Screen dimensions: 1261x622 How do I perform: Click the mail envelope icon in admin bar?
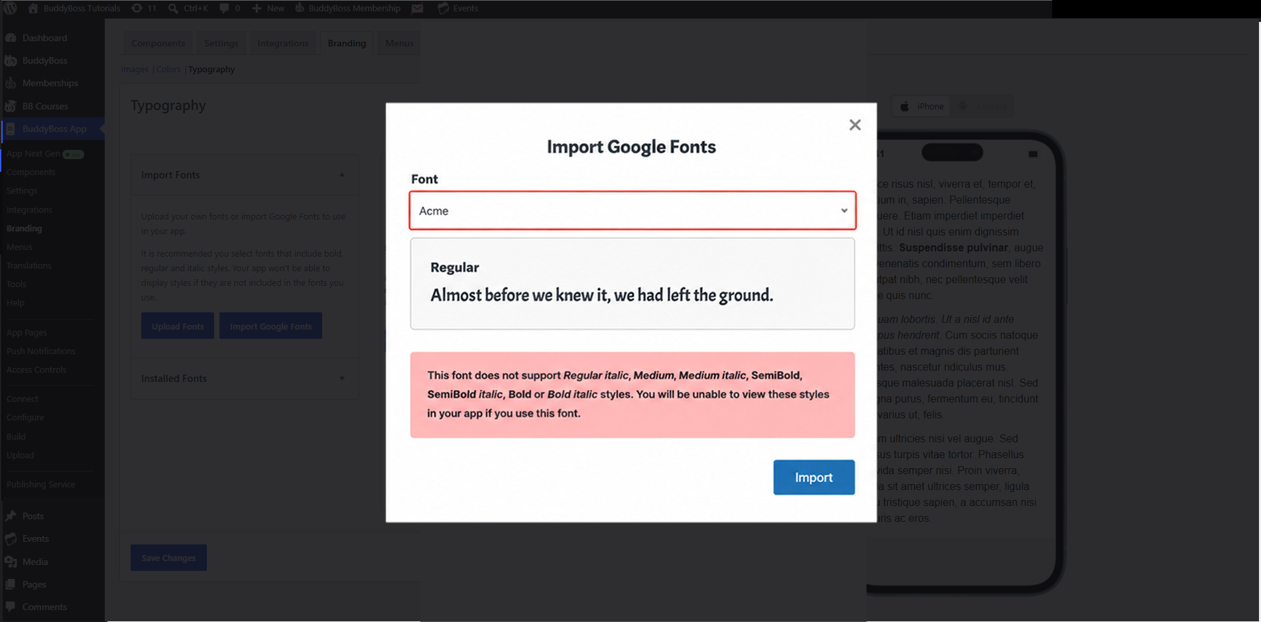pos(418,8)
